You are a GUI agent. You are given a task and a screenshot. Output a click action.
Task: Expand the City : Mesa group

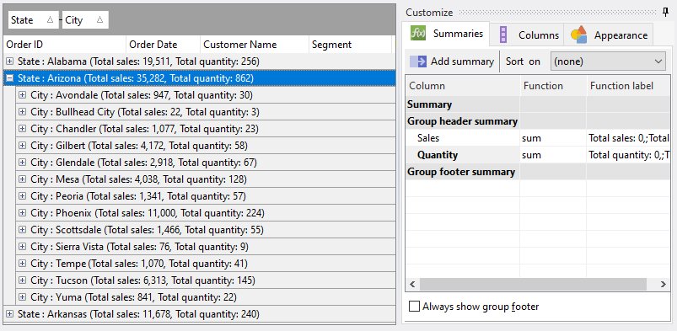click(23, 179)
